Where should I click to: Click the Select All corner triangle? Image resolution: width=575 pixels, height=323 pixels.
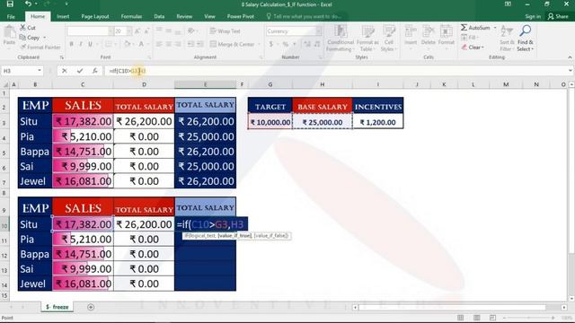click(5, 84)
